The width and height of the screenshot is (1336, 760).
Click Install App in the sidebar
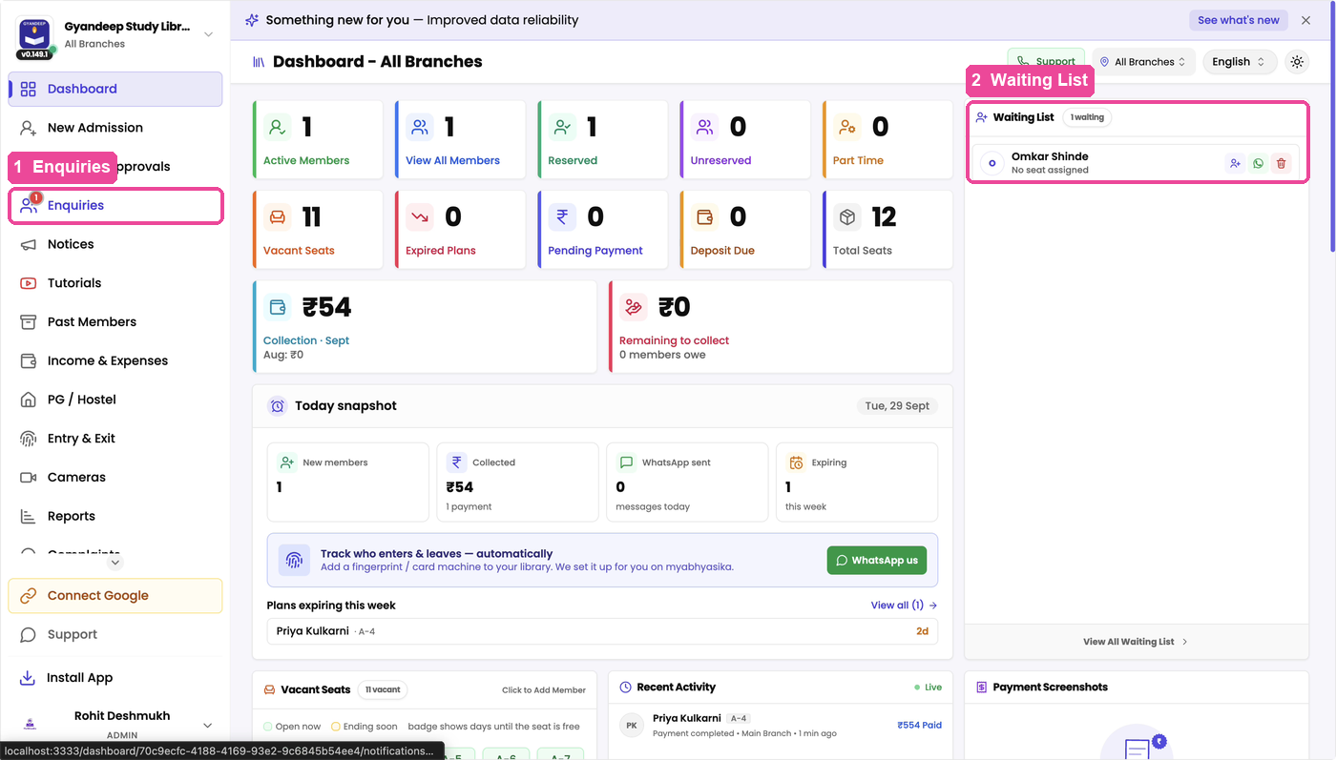pos(115,678)
